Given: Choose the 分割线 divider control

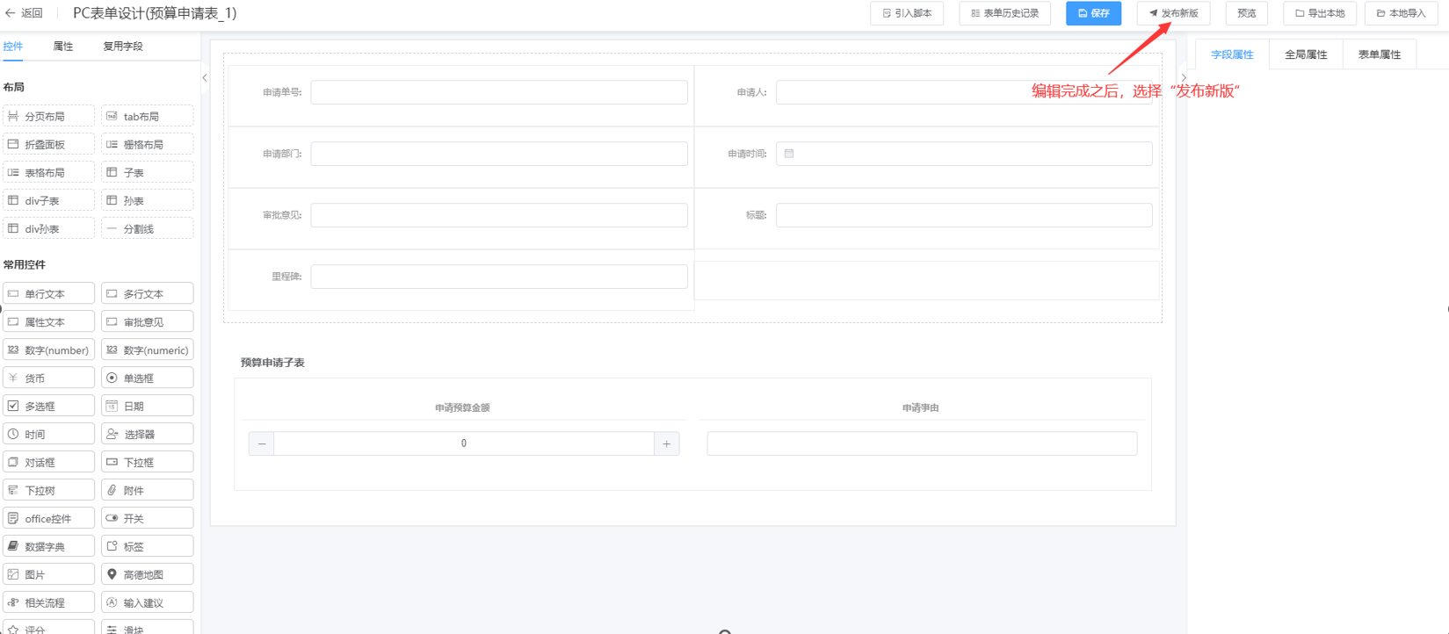Looking at the screenshot, I should [148, 228].
